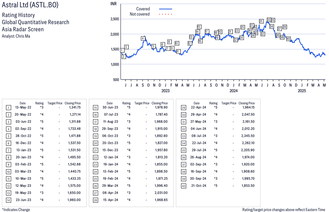This screenshot has width=329, height=212.
Task: Click the numbered box 29 beside 22-Apr-24
Action: (x=183, y=108)
